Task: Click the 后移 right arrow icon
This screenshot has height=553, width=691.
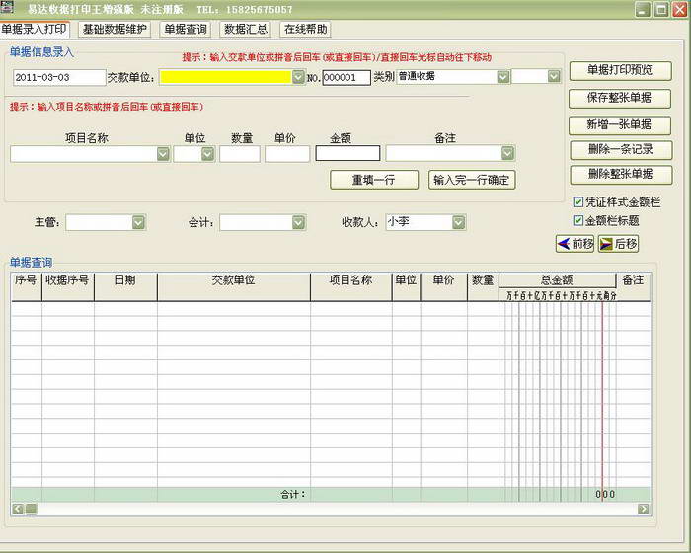Action: pos(605,244)
